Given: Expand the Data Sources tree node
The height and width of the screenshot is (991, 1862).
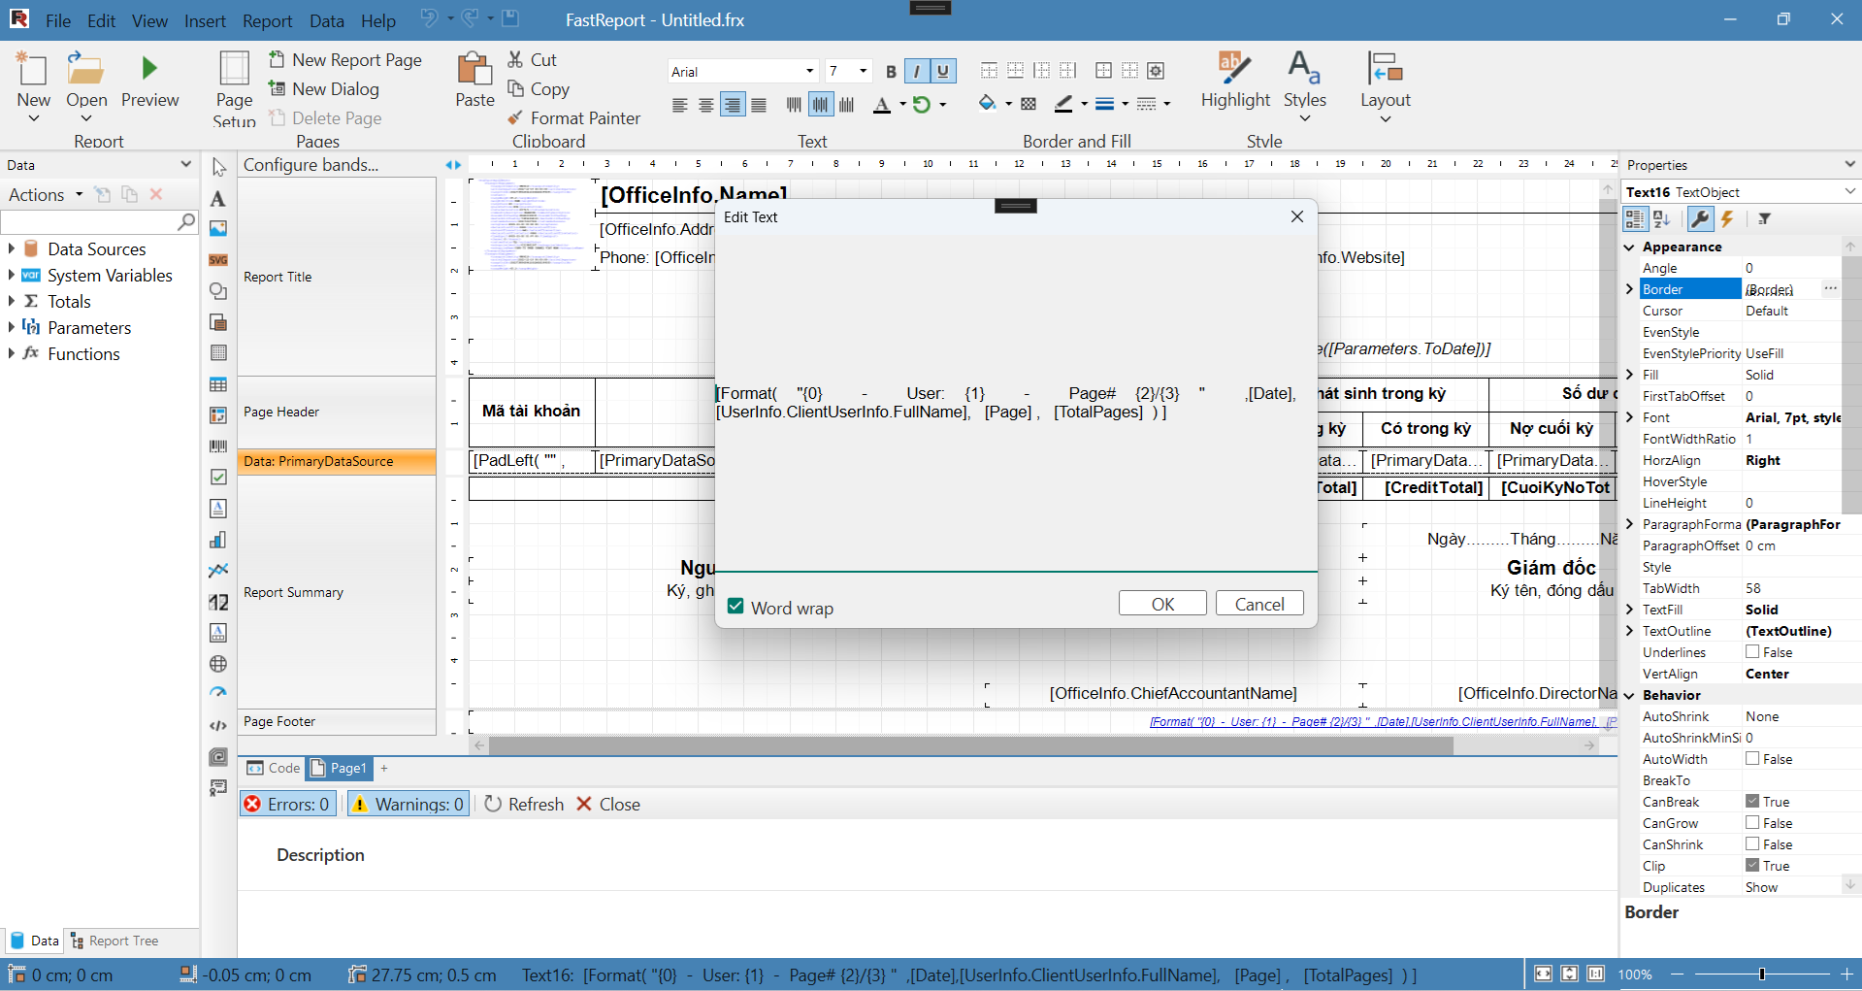Looking at the screenshot, I should click(x=12, y=249).
